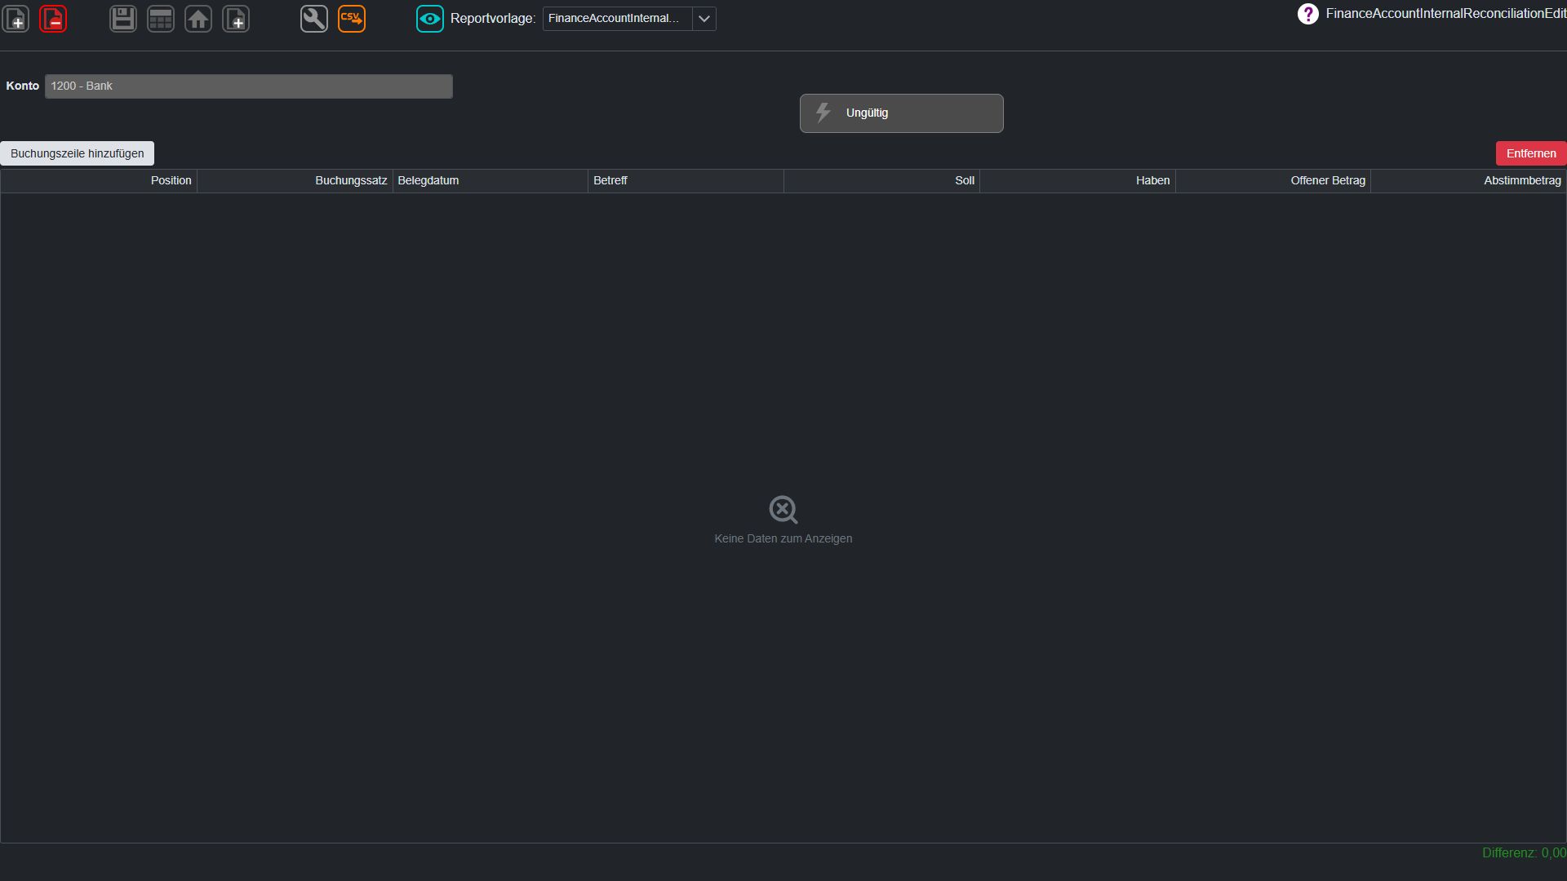
Task: Sort by the Abstimmbetrag column header
Action: 1469,181
